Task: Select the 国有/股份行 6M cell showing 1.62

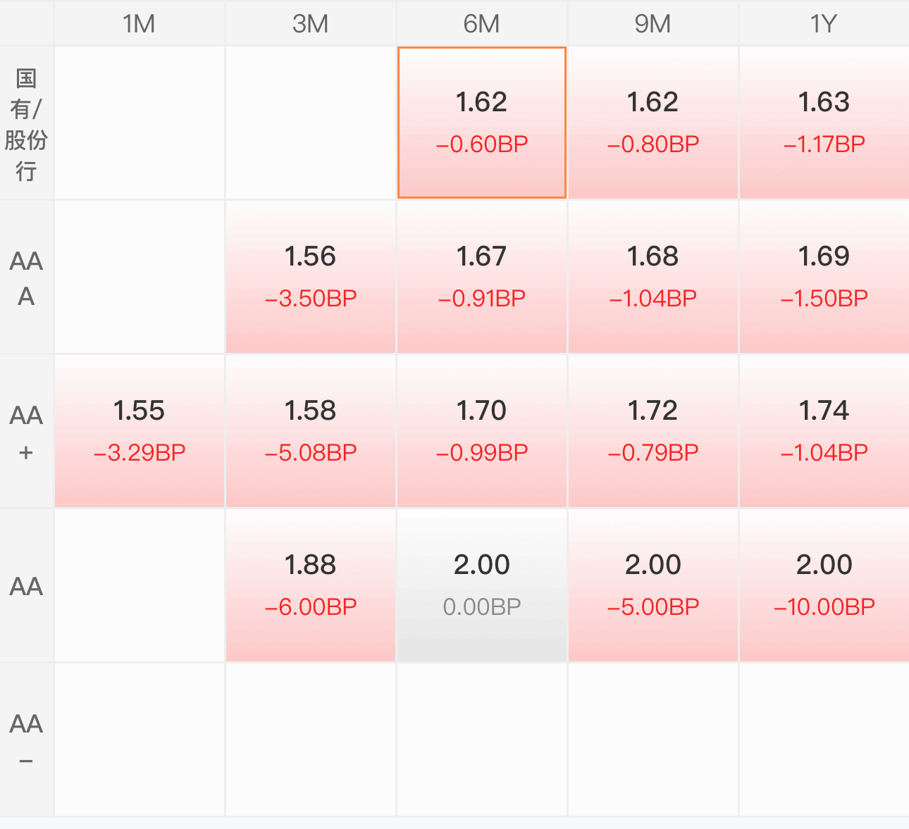Action: pyautogui.click(x=482, y=123)
